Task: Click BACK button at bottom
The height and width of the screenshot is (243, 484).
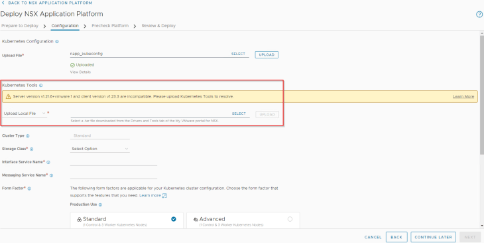Action: coord(396,237)
